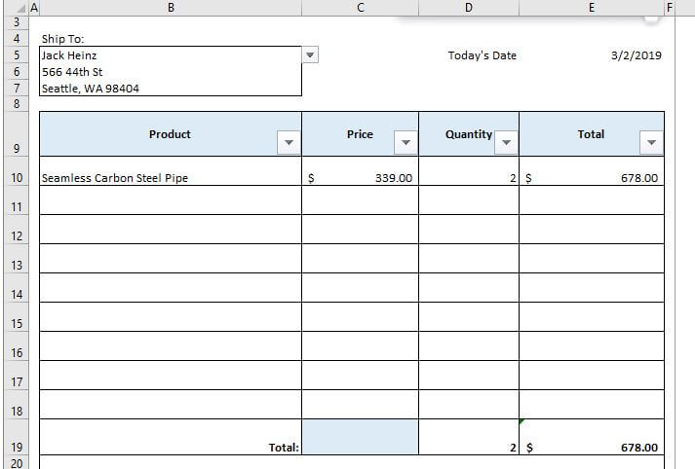Select row 19 header
The height and width of the screenshot is (469, 695).
[x=16, y=447]
